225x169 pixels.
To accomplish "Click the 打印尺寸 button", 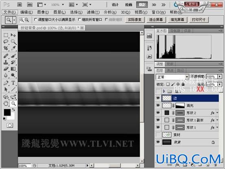I will 199,20.
